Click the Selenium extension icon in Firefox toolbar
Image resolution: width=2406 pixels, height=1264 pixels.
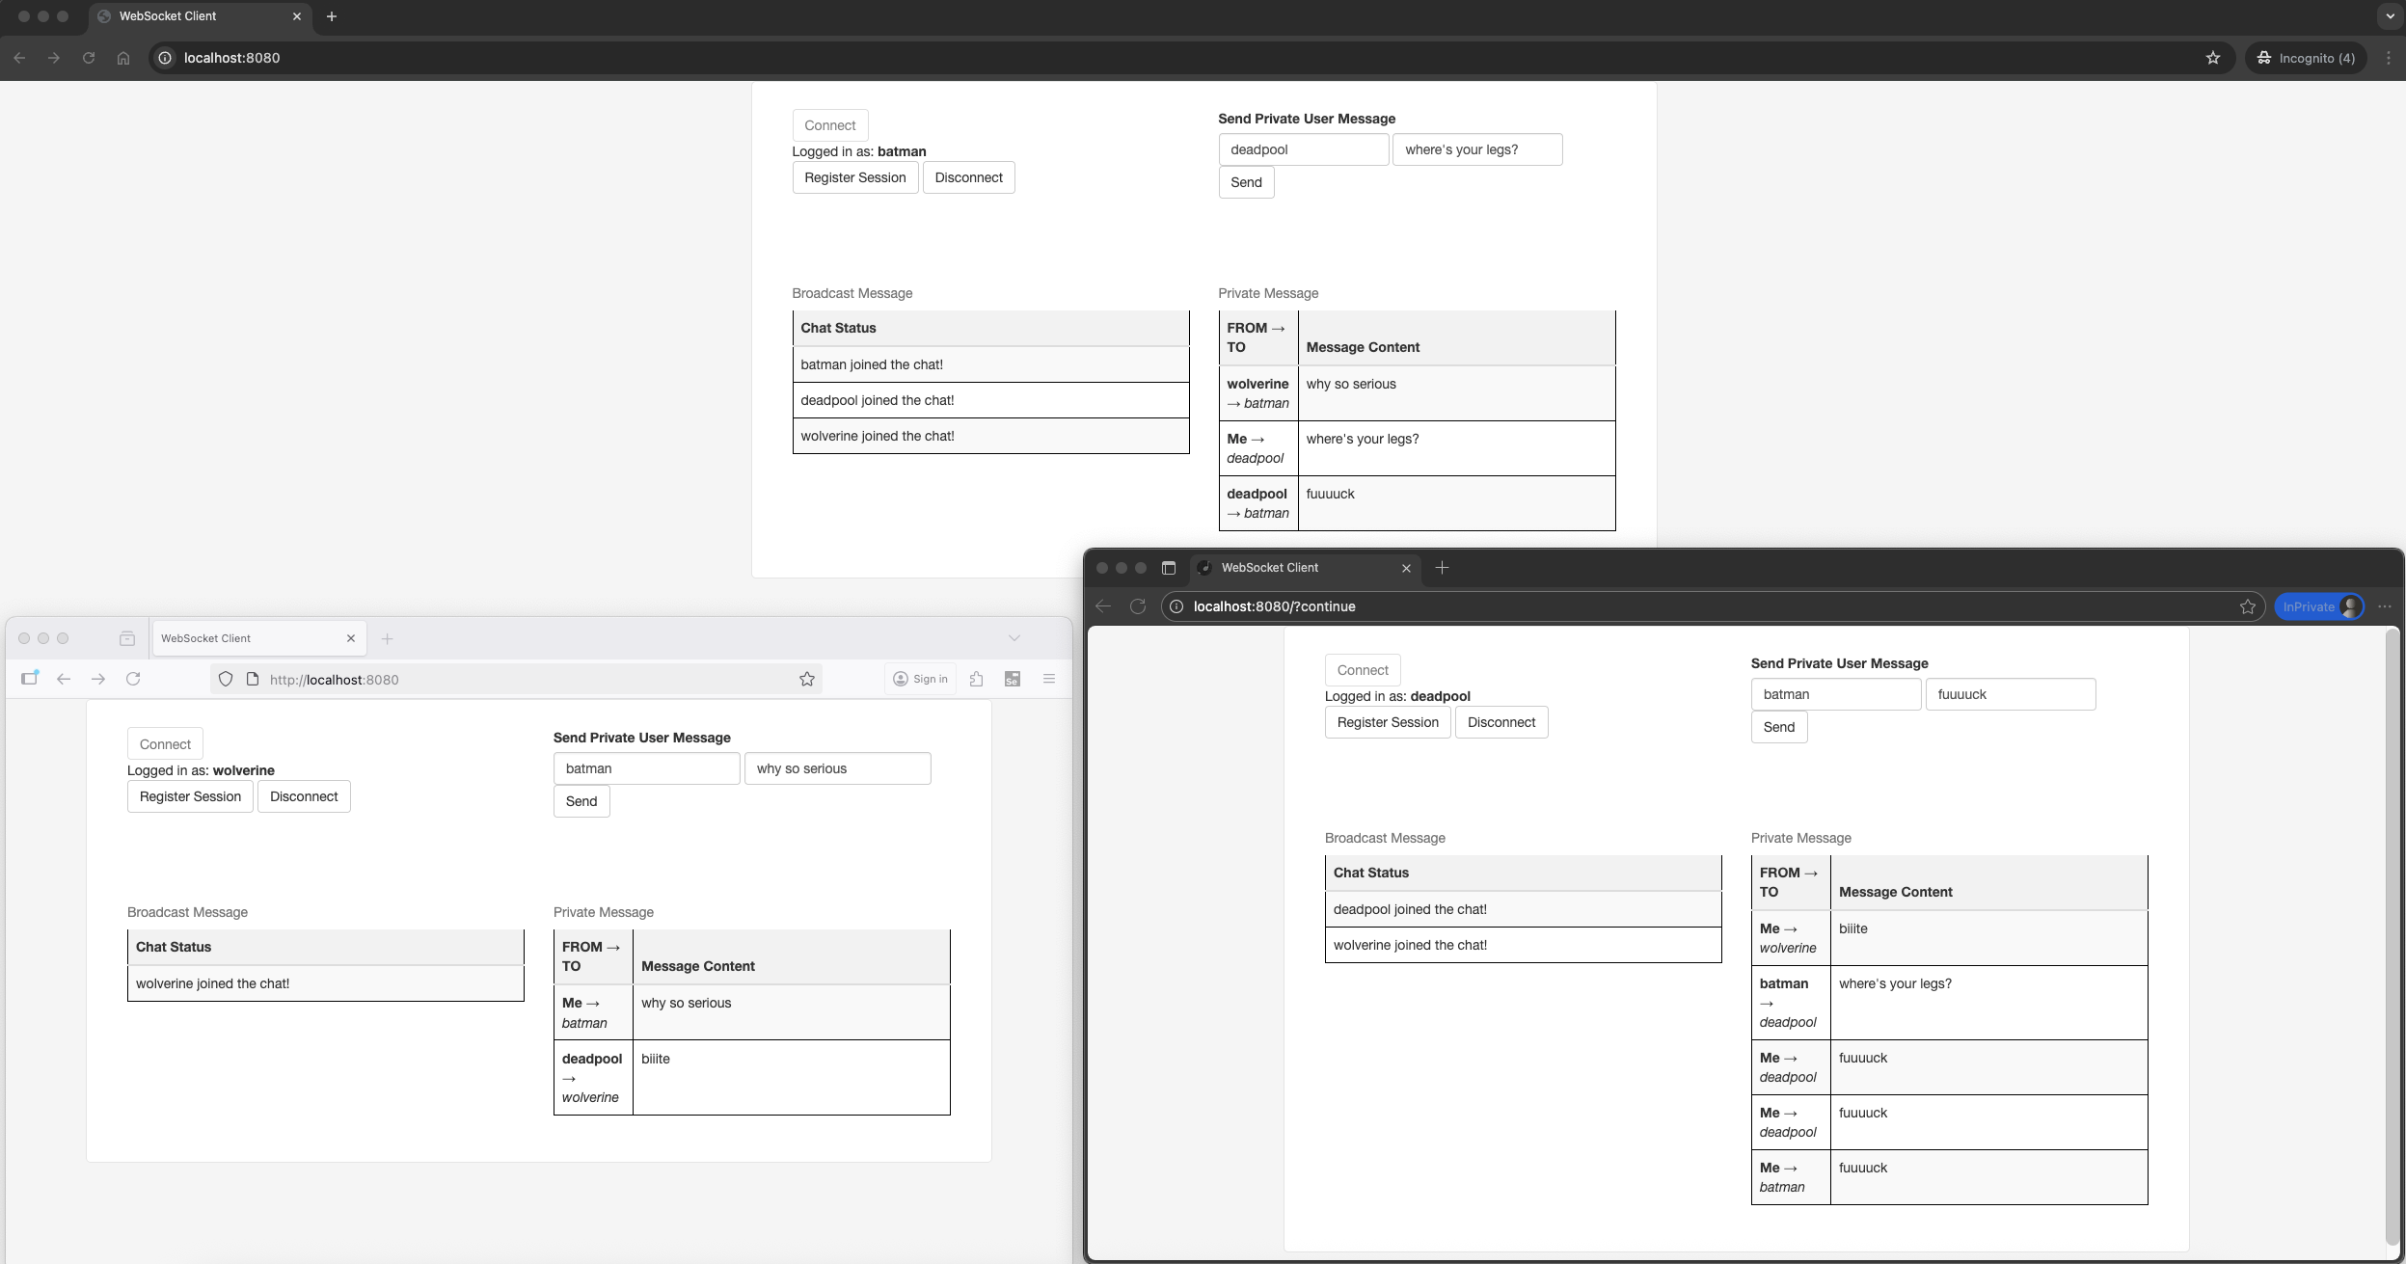(x=1013, y=678)
